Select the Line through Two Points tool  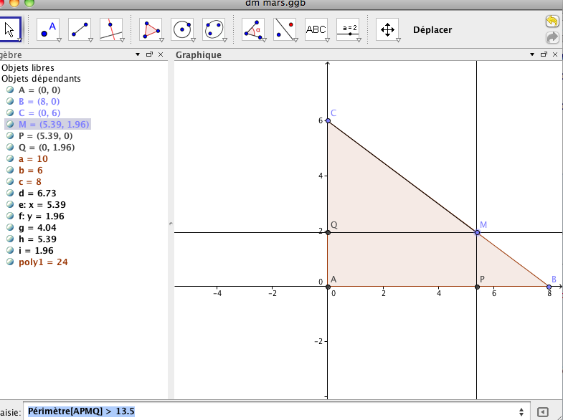point(80,29)
